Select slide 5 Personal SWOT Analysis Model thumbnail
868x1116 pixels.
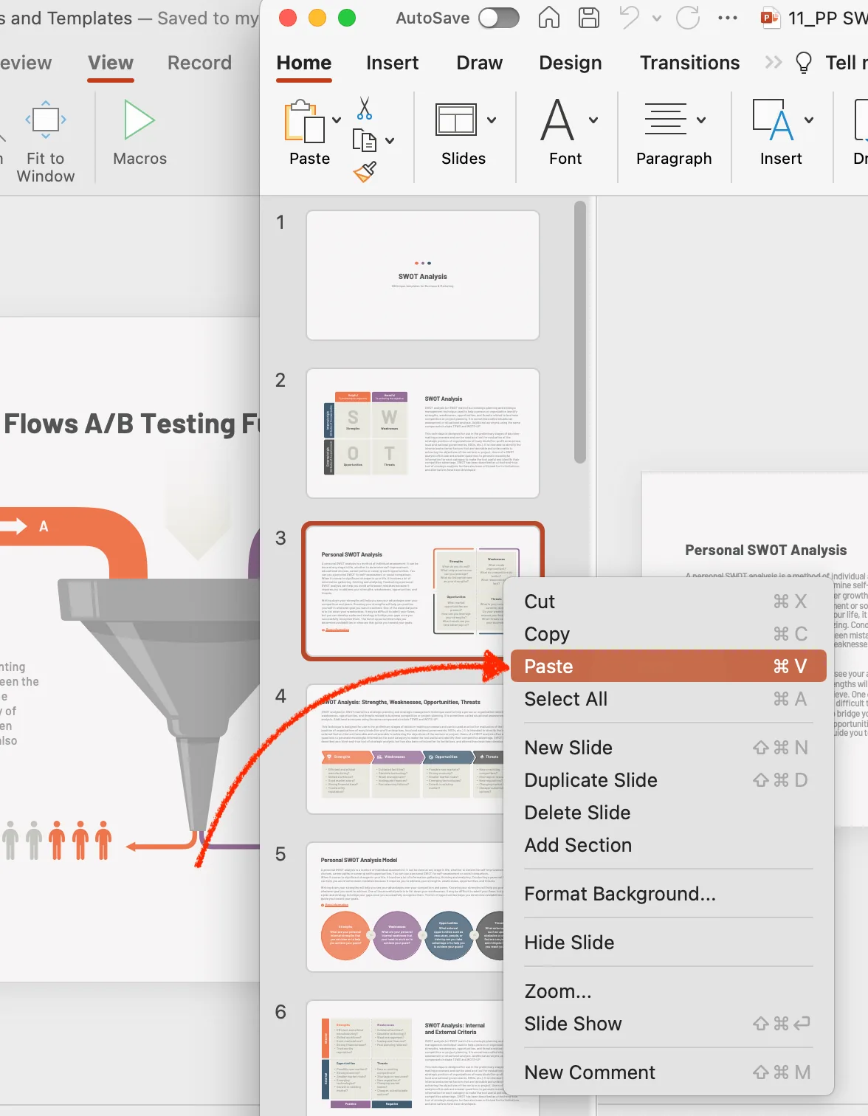406,907
